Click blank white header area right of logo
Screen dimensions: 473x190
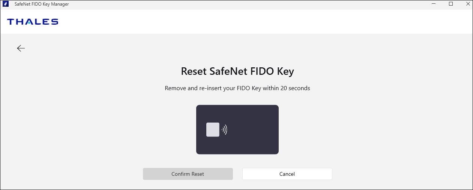[x=263, y=22]
